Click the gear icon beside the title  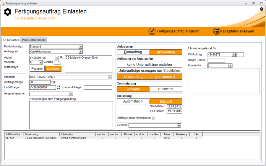pos(8,12)
